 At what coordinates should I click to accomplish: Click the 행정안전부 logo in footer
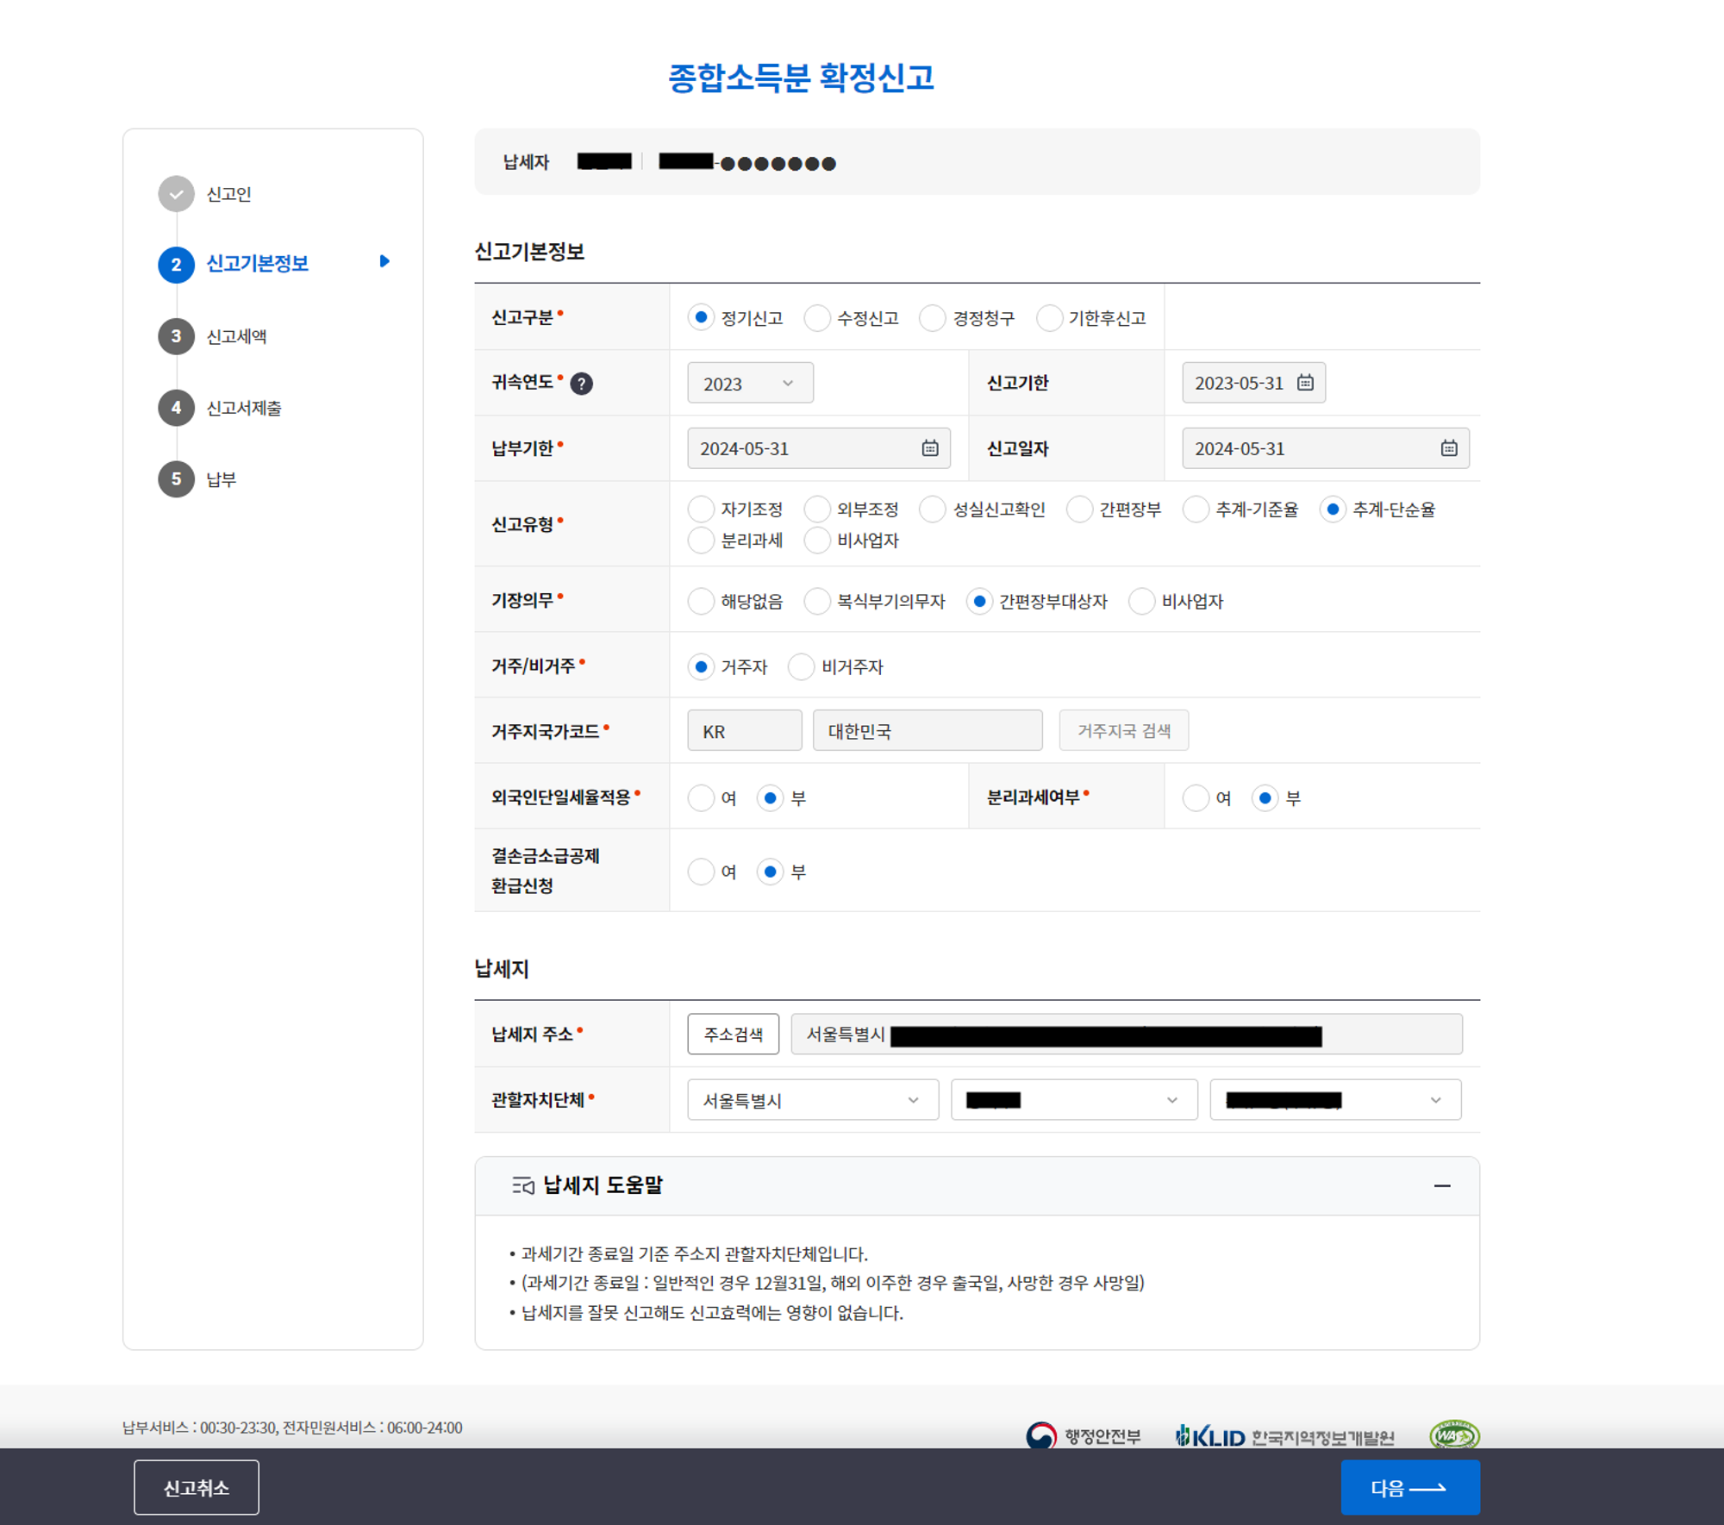1084,1436
